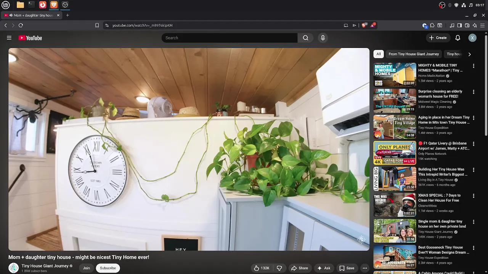488x274 pixels.
Task: Open a new browser tab
Action: [67, 15]
